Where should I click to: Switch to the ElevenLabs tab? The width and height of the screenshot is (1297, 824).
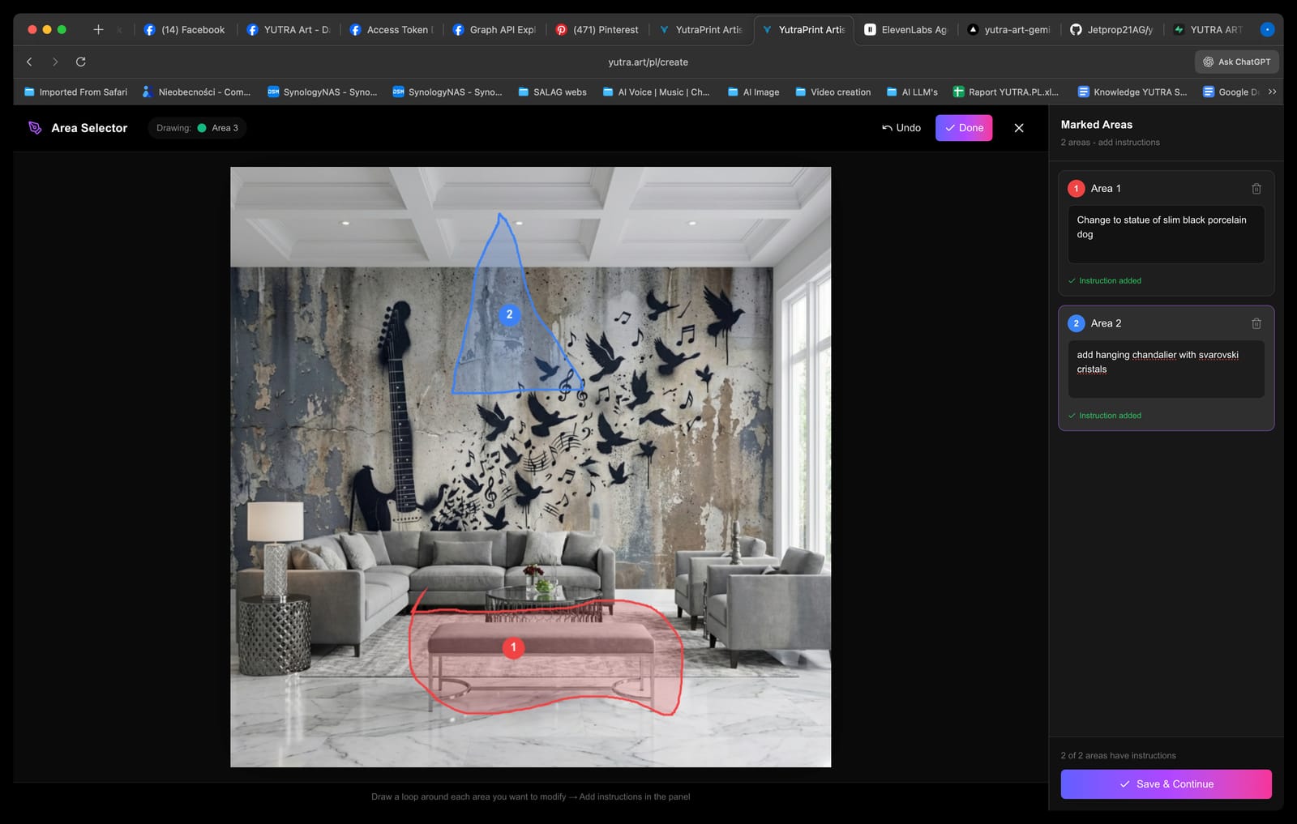[x=905, y=30]
